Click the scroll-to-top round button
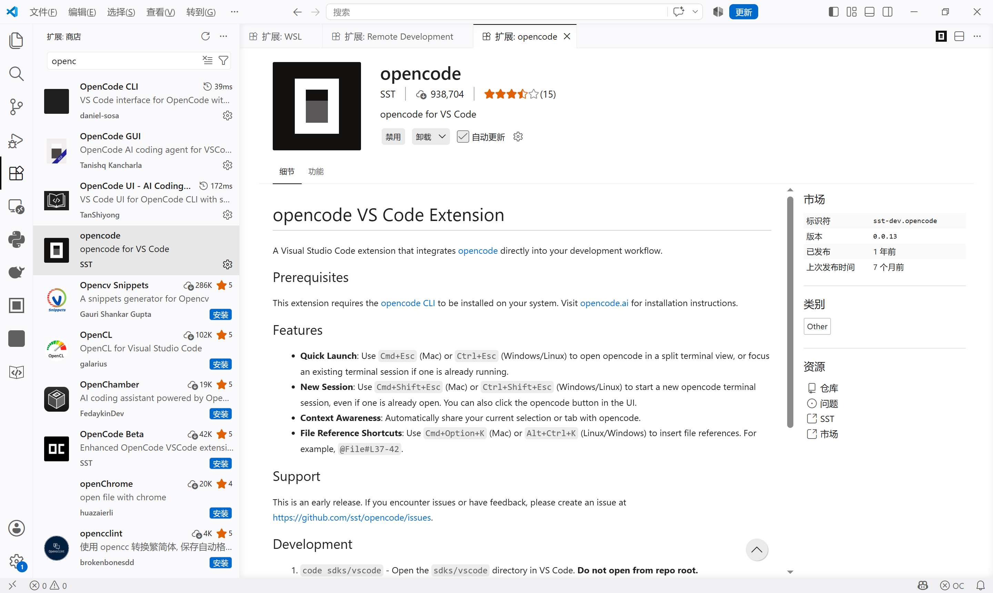The image size is (993, 593). click(757, 550)
